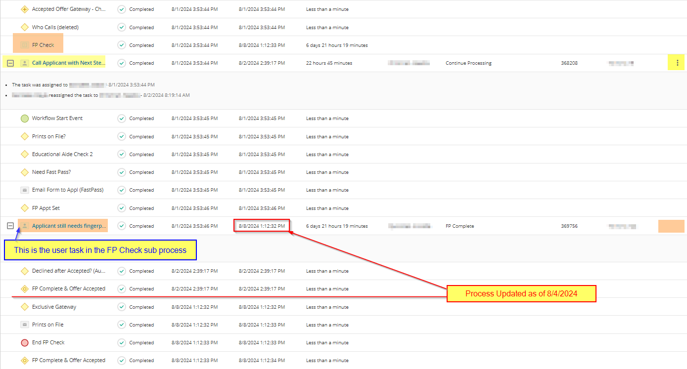Collapse the Call Applicant with Next Steps row
The image size is (687, 369).
click(10, 63)
